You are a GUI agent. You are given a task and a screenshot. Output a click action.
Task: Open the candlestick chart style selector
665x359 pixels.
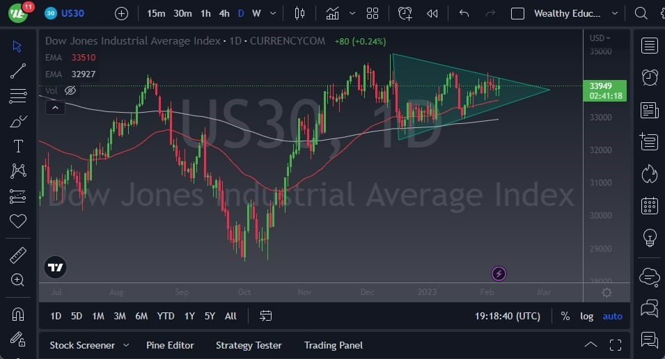(299, 13)
